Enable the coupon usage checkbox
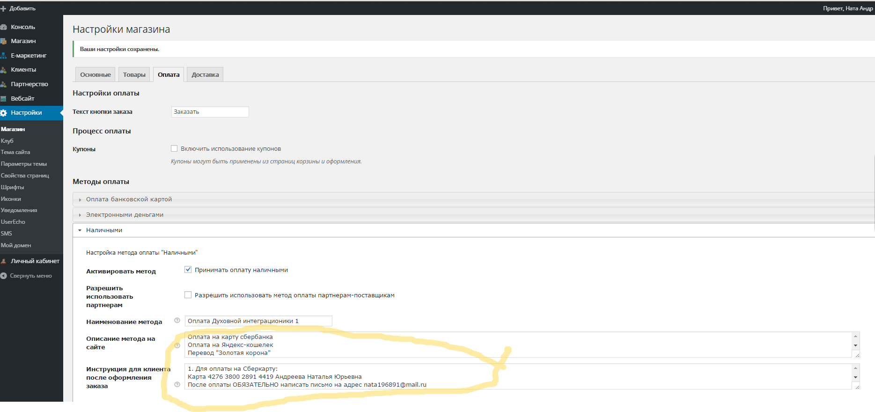This screenshot has width=875, height=412. [x=174, y=148]
